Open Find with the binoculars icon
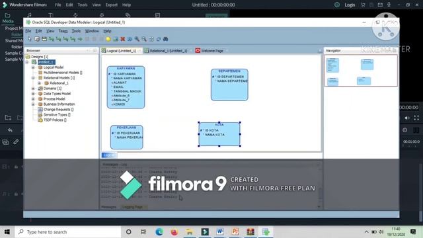Screen dimensions: 423x238 [166, 39]
